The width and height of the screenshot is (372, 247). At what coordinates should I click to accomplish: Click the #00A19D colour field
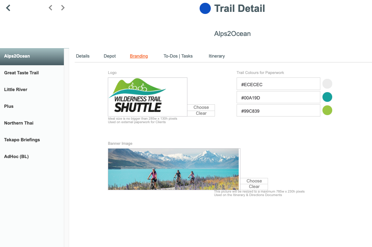(278, 97)
